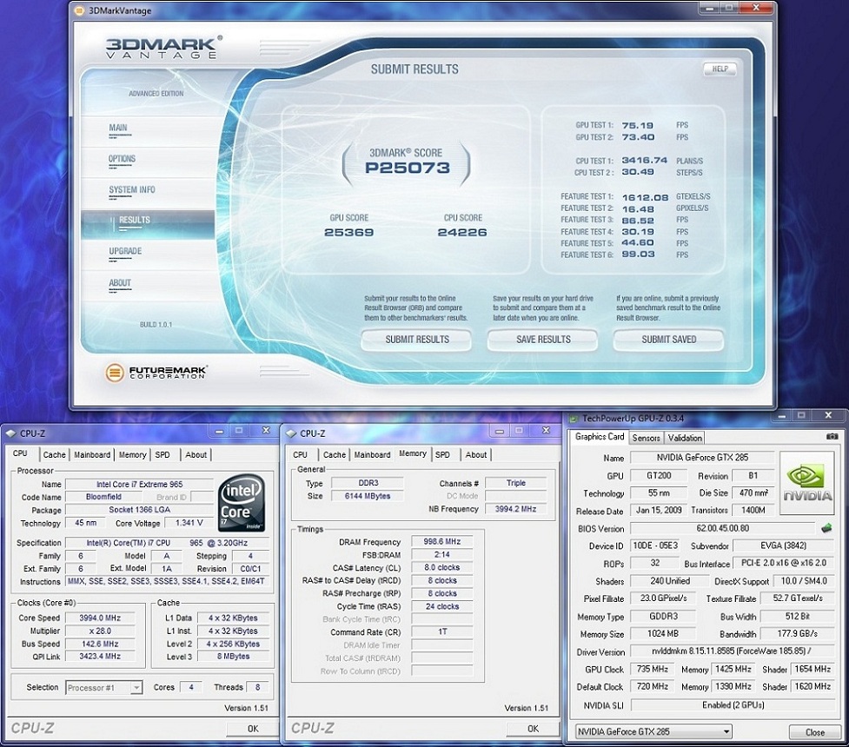Viewport: 849px width, 747px height.
Task: Click the 3DMarkVantage title bar icon
Action: click(x=80, y=10)
